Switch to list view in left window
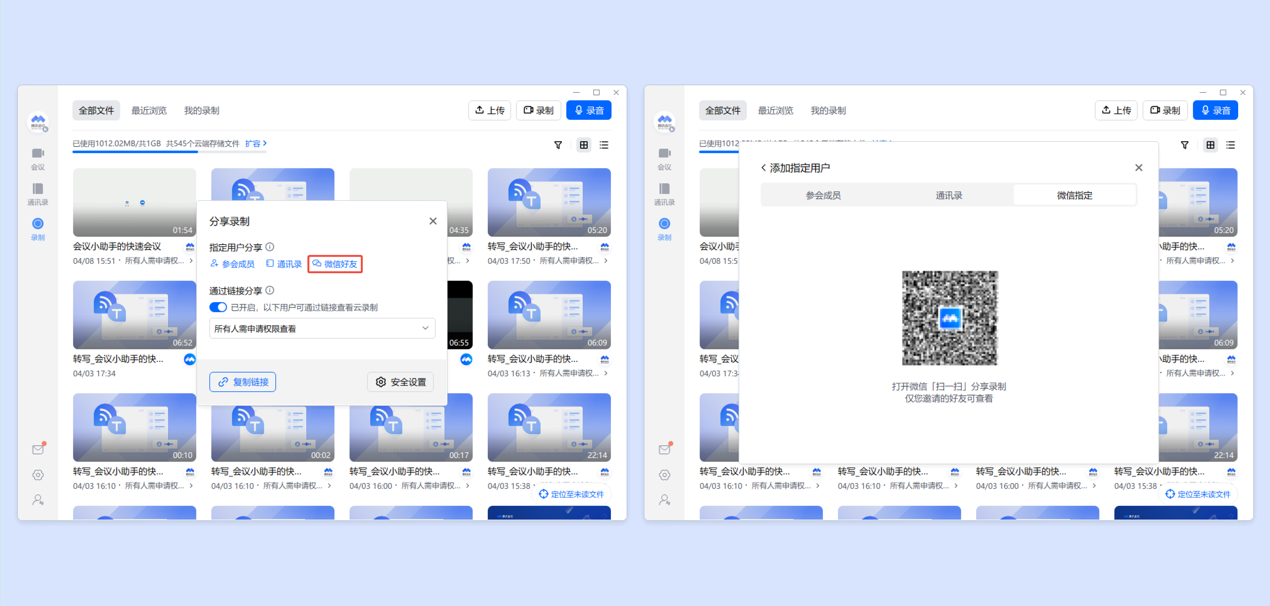 (x=604, y=145)
